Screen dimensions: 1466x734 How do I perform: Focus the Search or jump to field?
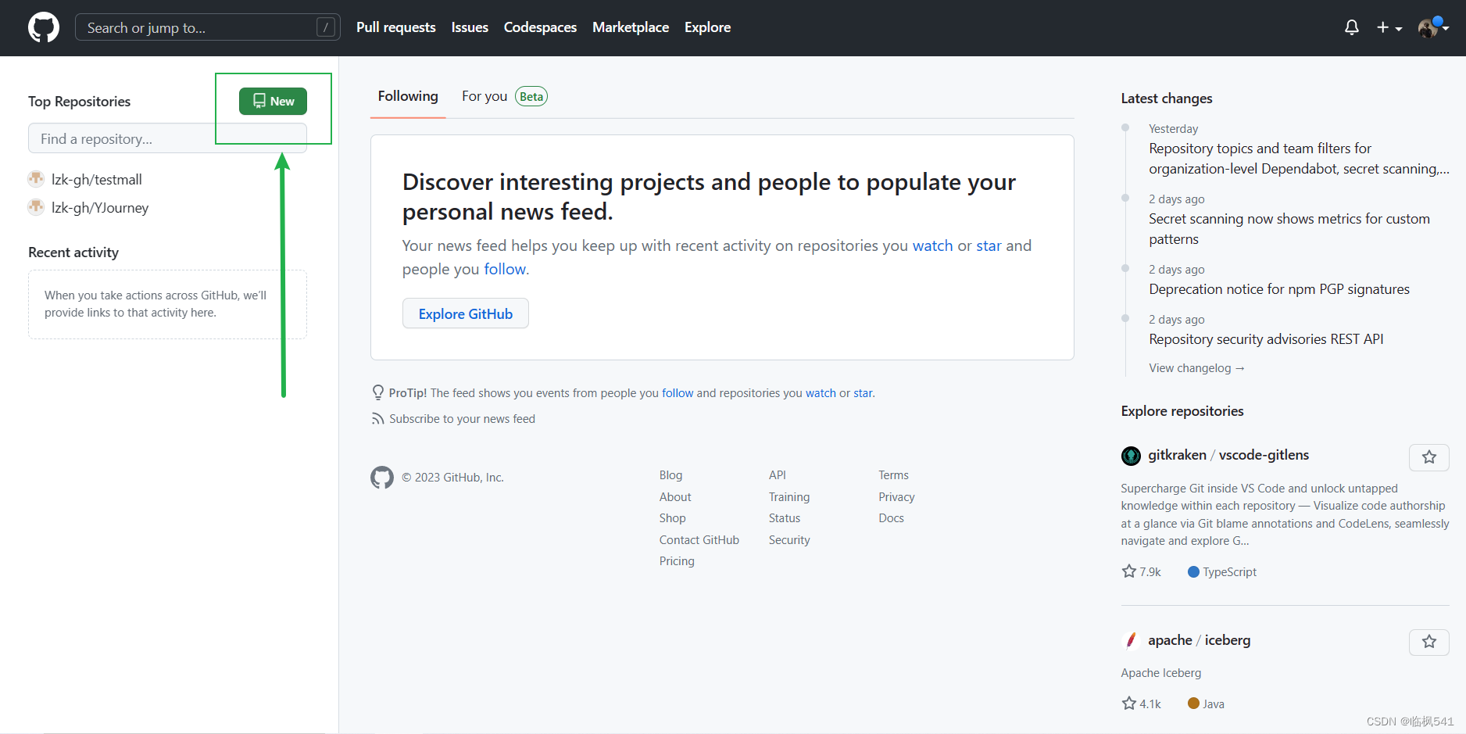(x=208, y=27)
